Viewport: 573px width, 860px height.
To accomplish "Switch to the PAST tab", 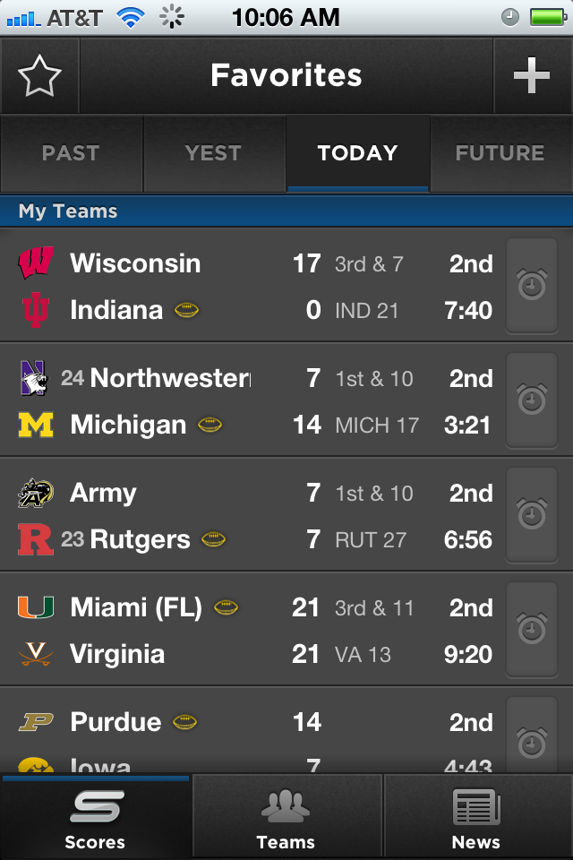I will (72, 153).
